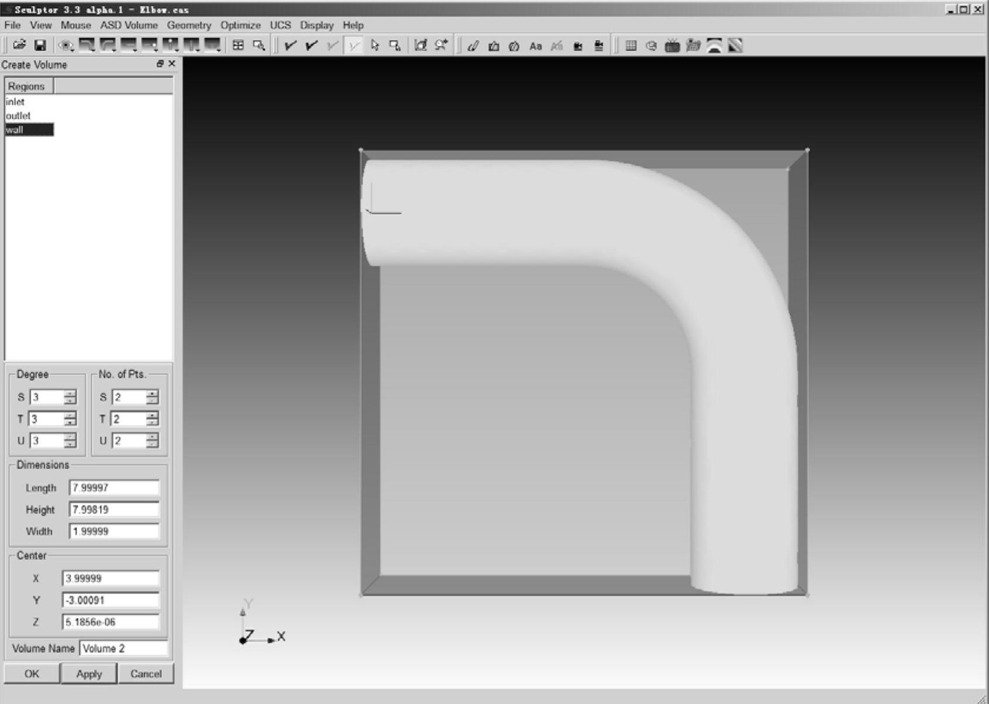The image size is (989, 704).
Task: Open the Optimize menu
Action: [240, 25]
